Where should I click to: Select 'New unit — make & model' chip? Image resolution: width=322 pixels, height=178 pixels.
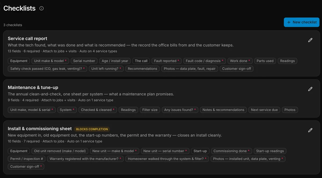[115, 151]
